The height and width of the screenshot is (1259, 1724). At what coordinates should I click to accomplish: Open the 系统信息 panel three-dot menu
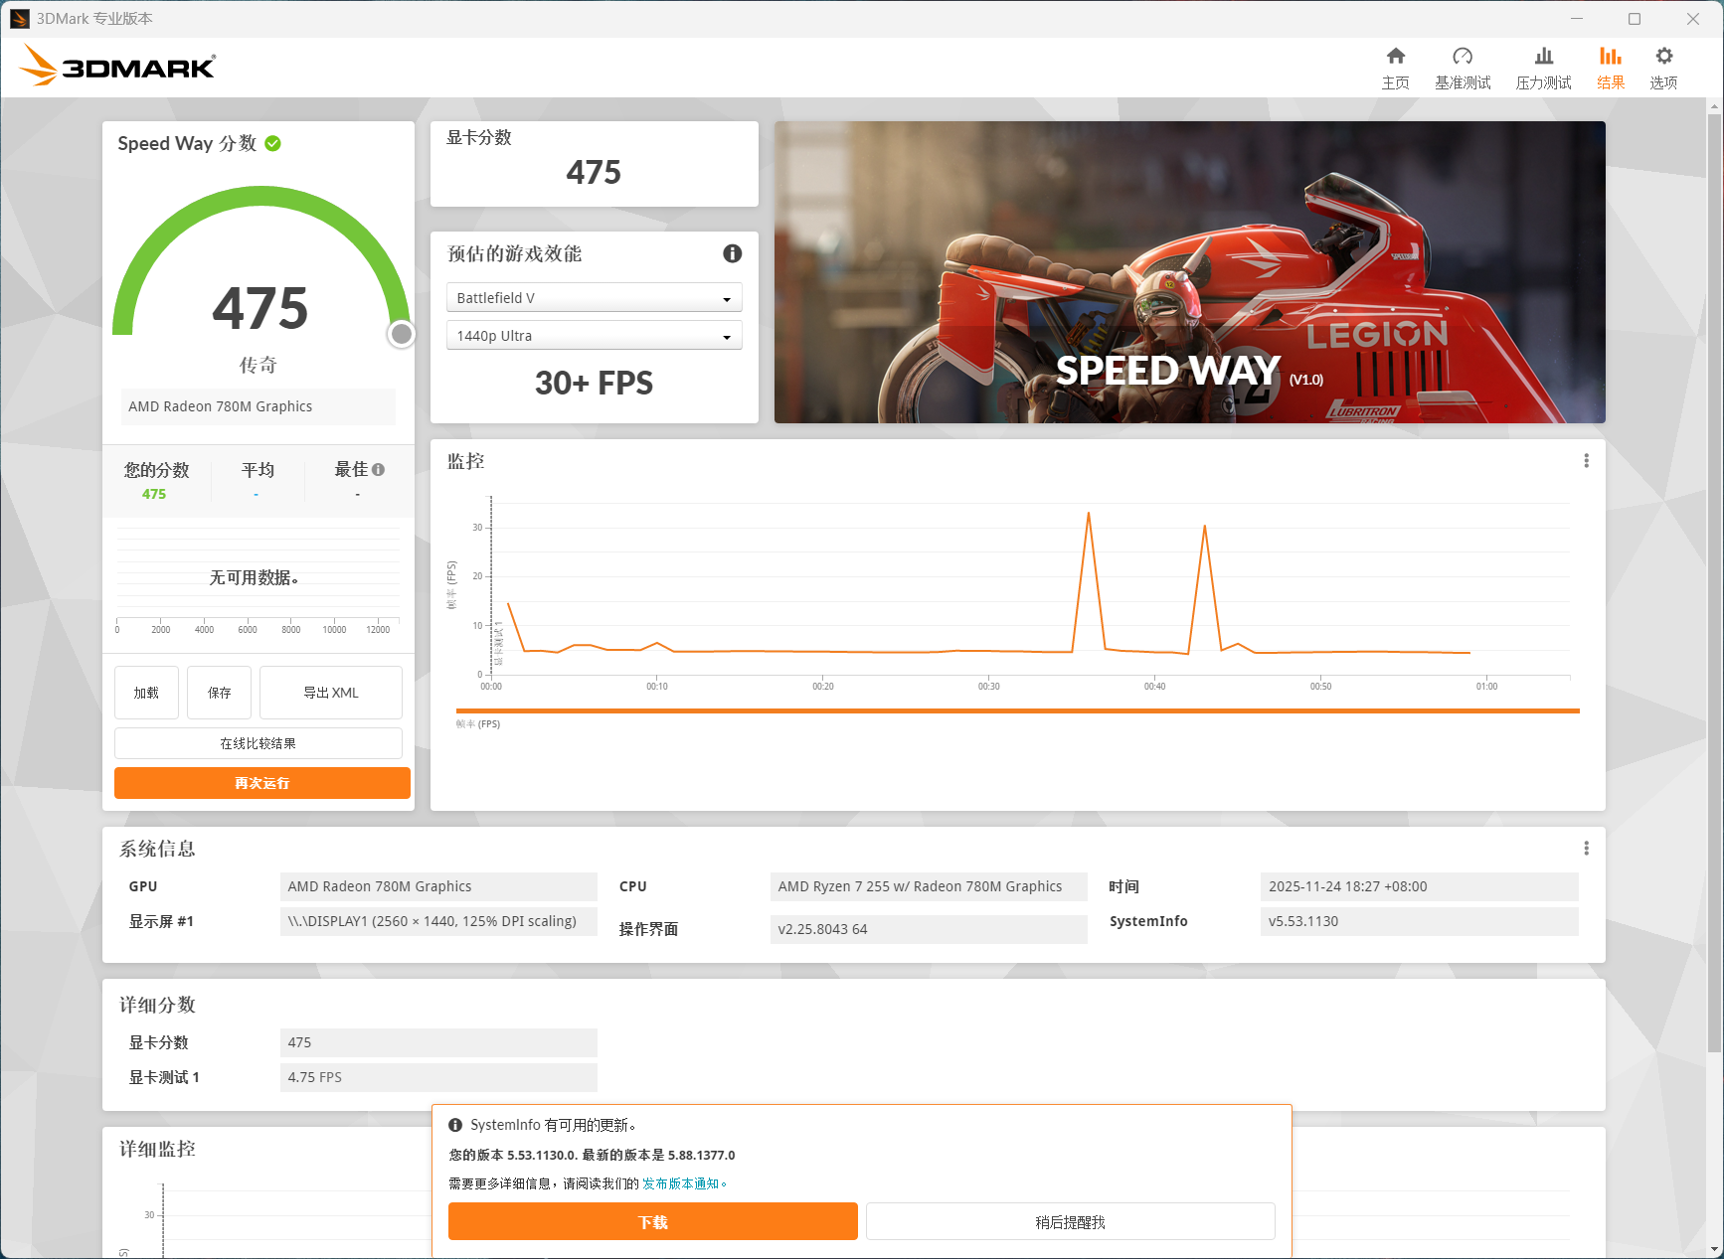coord(1587,848)
